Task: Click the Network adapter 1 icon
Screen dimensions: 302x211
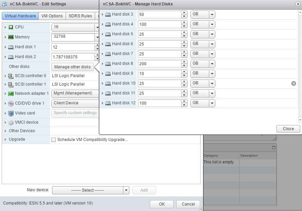Action: tap(11, 93)
